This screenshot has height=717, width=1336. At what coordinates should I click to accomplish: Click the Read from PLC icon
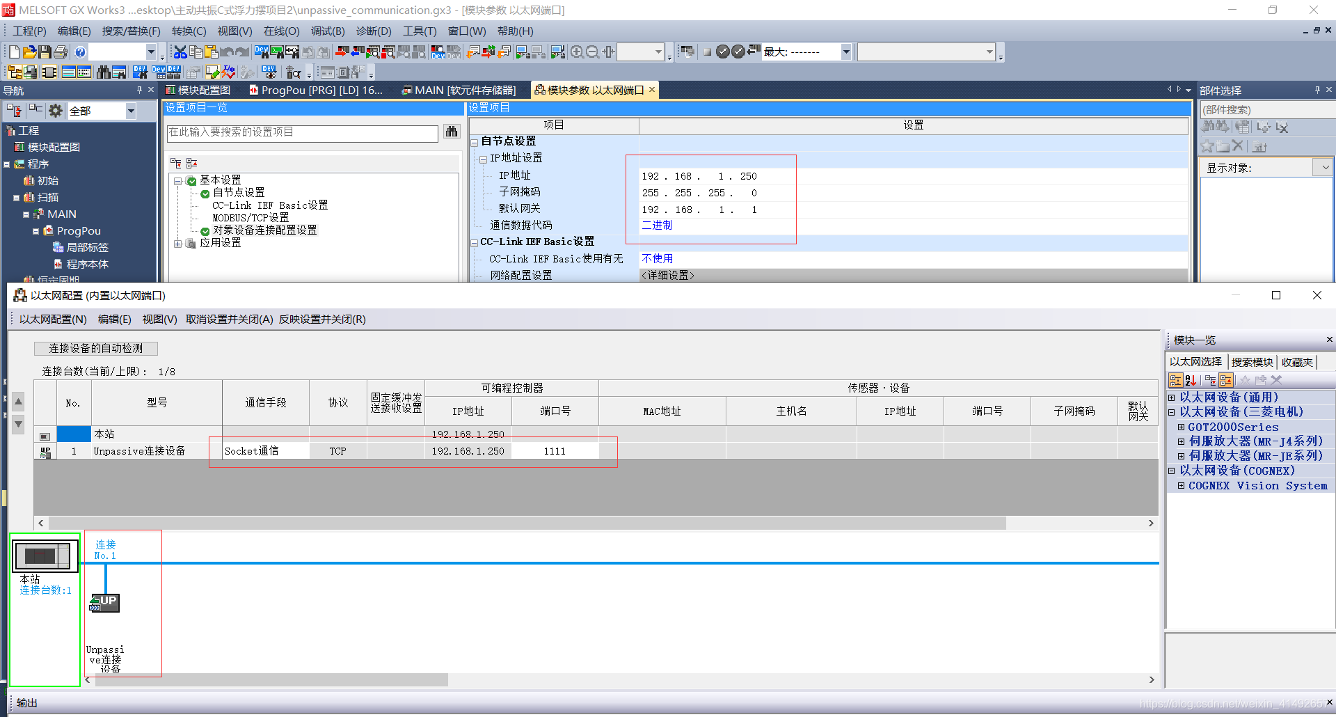pyautogui.click(x=357, y=52)
